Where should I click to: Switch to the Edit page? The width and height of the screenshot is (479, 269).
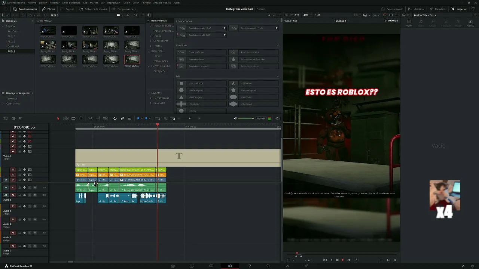coord(230,266)
